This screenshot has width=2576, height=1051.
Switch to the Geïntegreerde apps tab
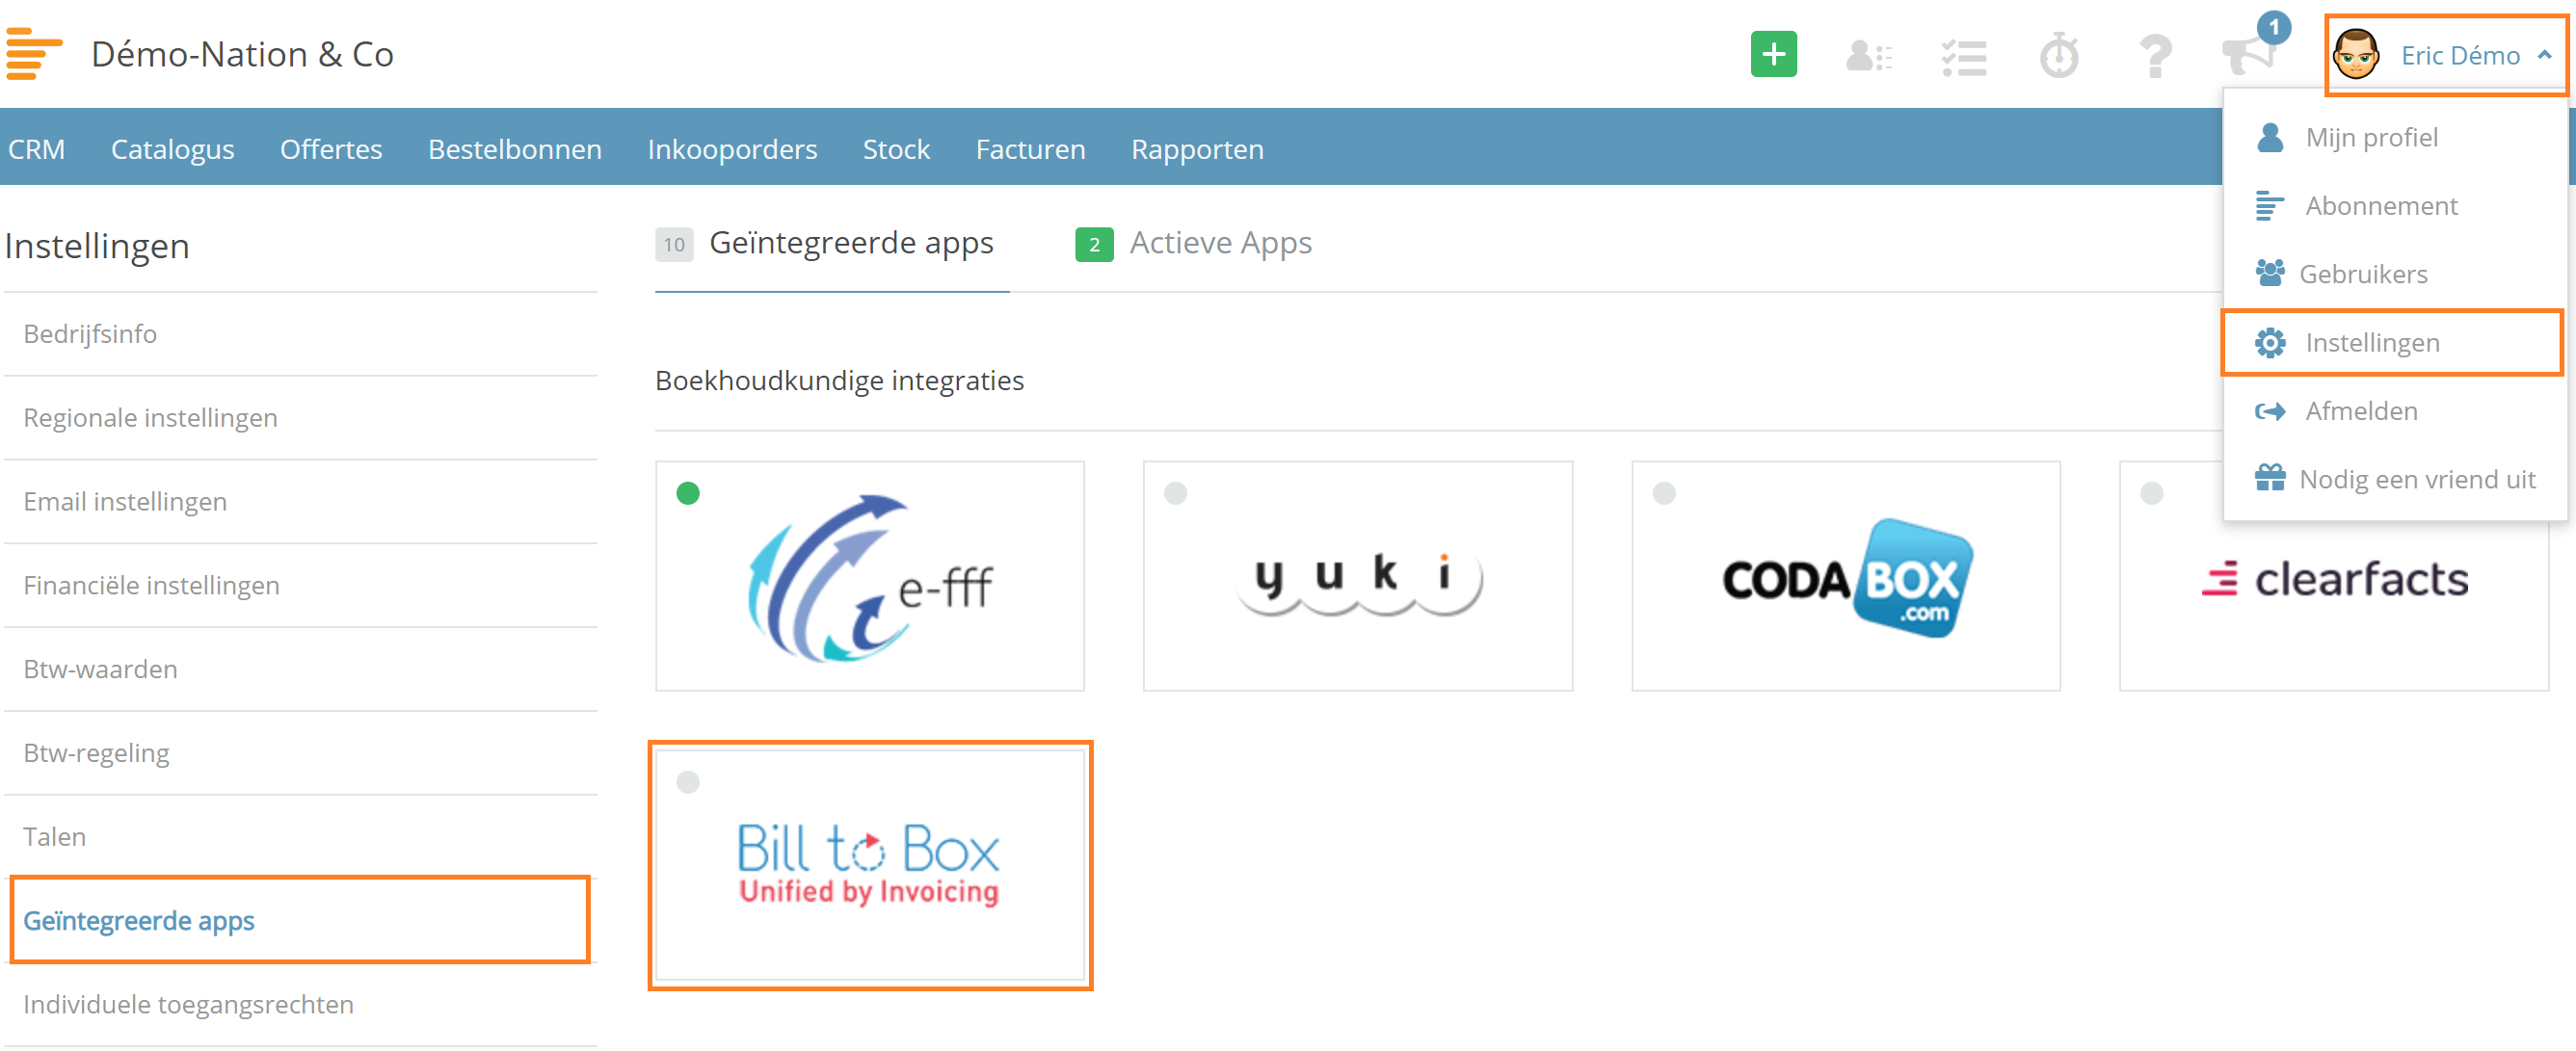pos(832,244)
